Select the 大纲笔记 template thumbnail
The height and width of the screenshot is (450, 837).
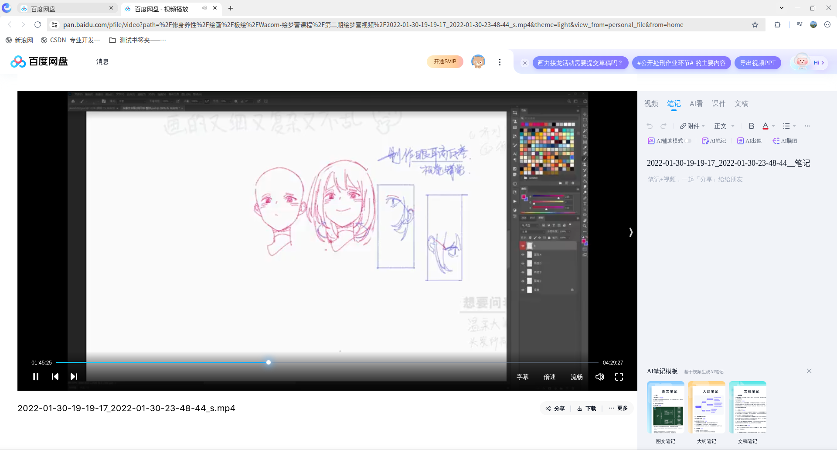(x=707, y=407)
